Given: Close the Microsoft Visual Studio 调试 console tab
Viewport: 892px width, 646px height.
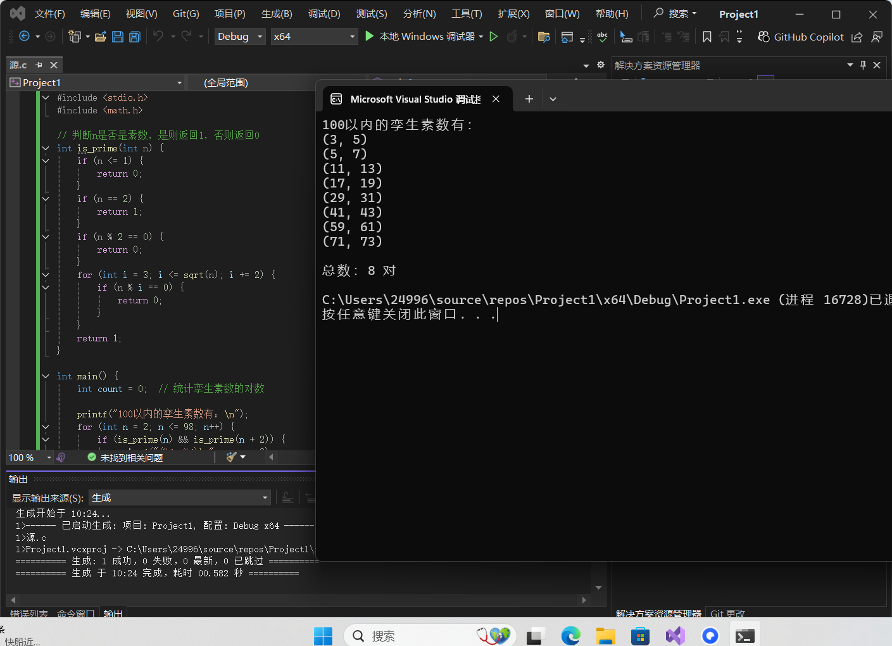Looking at the screenshot, I should [496, 99].
